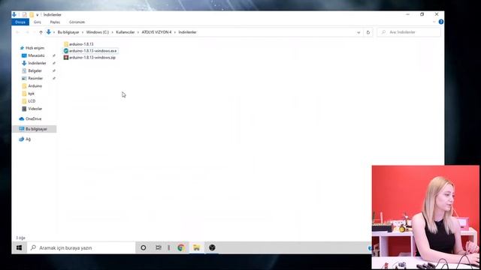Click Windows (C:) in address path
The width and height of the screenshot is (481, 270).
click(x=98, y=32)
